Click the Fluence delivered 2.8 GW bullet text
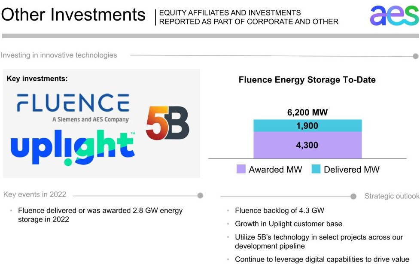420x264 pixels. (x=100, y=215)
